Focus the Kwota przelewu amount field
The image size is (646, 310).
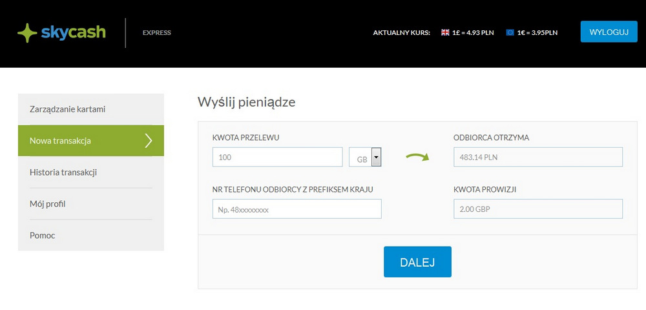click(277, 157)
